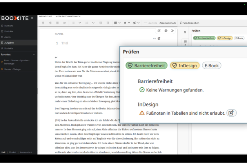Click the paragraph starting 'Was für ein seltsamer Botengang'
The image size is (247, 165).
(87, 92)
